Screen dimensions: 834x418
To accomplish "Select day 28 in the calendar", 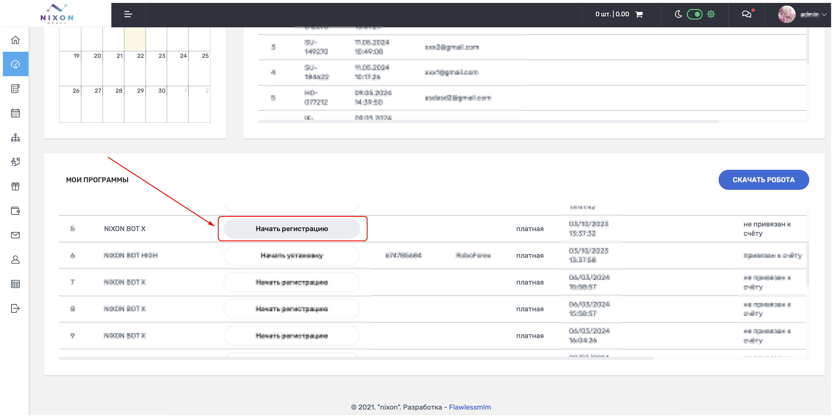I will (x=113, y=104).
